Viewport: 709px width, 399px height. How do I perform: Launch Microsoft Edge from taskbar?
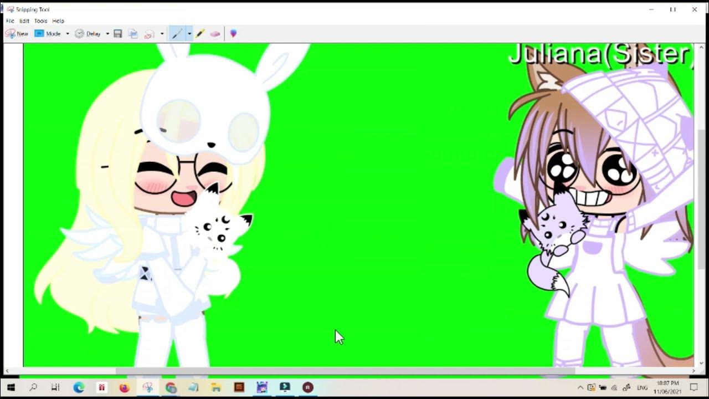pos(79,387)
